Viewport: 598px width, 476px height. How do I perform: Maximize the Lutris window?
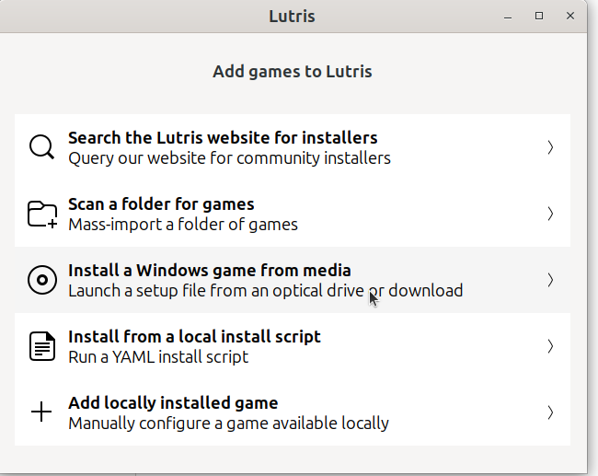pos(539,16)
